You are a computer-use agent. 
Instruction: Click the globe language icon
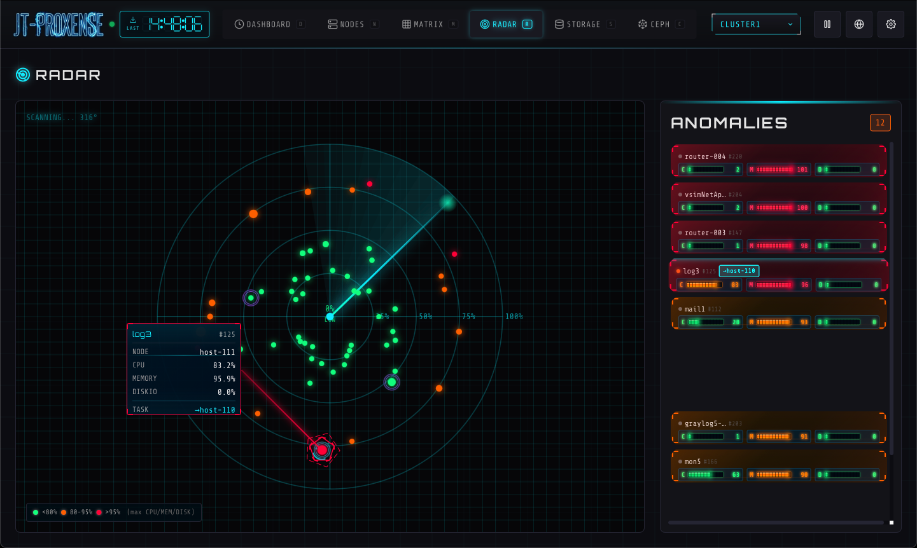pos(859,24)
